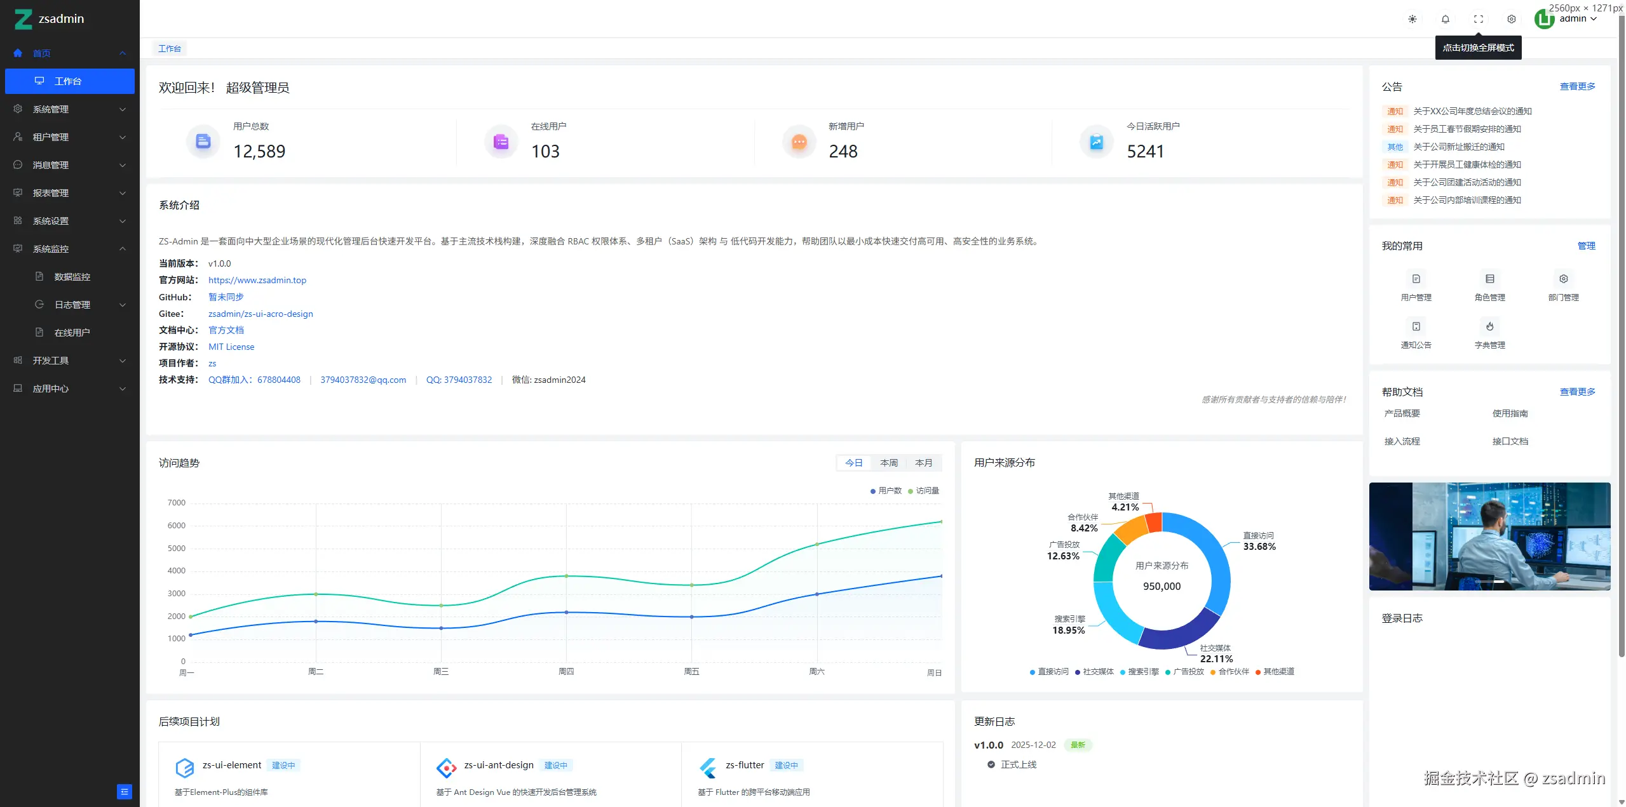Select 数据监控 in the sidebar

(72, 277)
